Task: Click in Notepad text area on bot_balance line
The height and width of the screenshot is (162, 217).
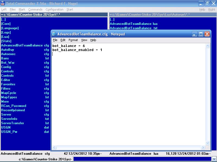Action: coord(69,46)
